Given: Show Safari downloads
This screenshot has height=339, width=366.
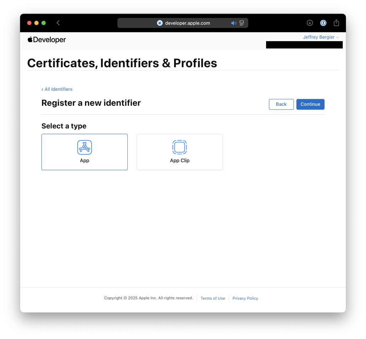Looking at the screenshot, I should (x=310, y=23).
